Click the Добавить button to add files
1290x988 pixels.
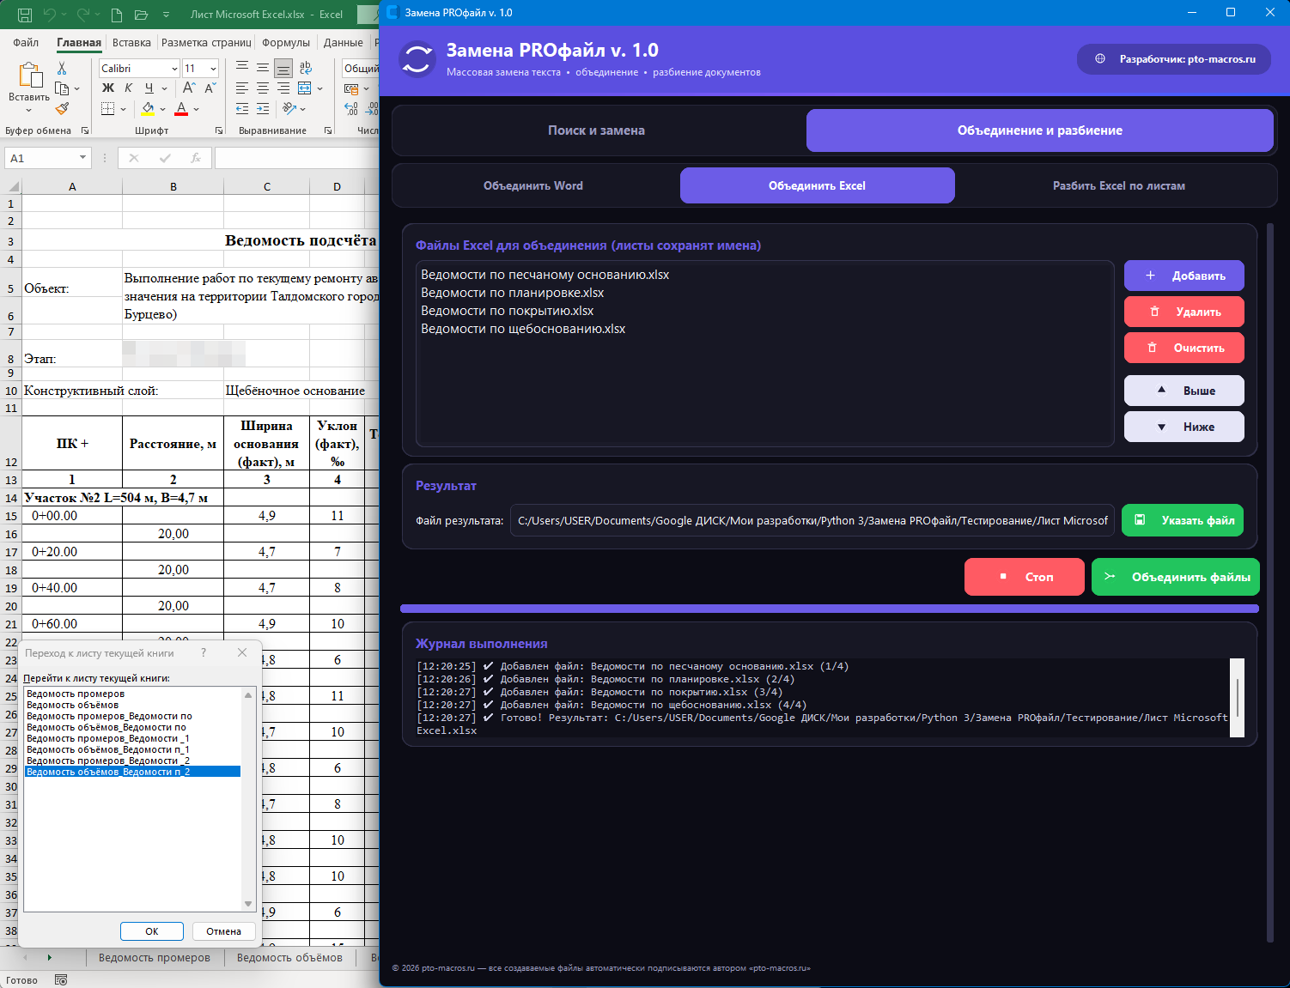1184,276
